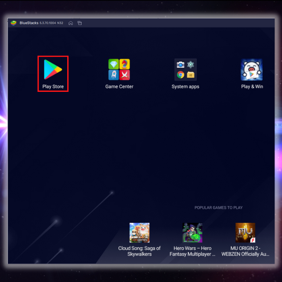Click the Home icon in title bar
This screenshot has height=282, width=282.
(x=71, y=23)
